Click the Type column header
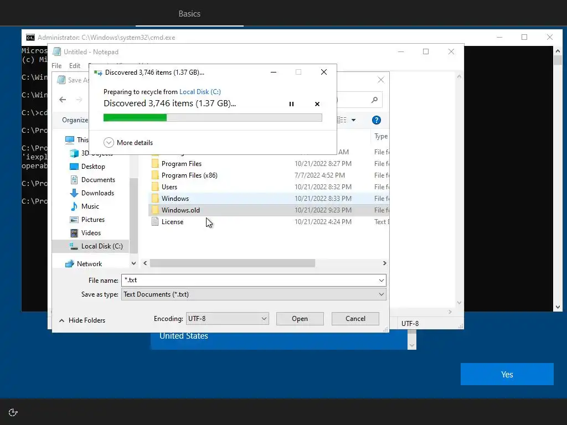 pos(380,136)
